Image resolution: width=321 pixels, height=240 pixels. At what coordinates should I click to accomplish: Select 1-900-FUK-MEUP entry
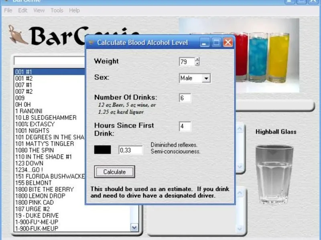[72, 228]
